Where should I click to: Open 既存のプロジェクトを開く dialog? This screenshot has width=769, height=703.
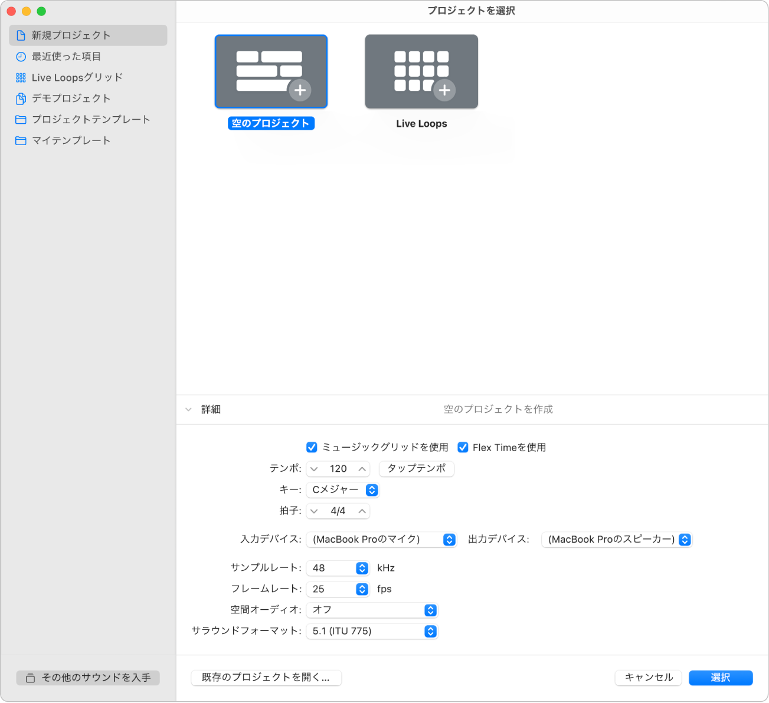[266, 678]
